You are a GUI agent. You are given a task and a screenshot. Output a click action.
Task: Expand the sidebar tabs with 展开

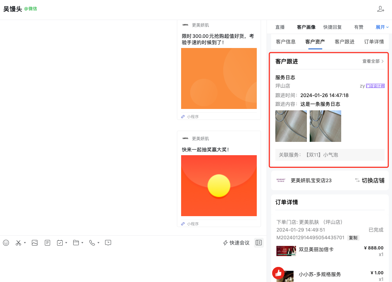coord(382,27)
